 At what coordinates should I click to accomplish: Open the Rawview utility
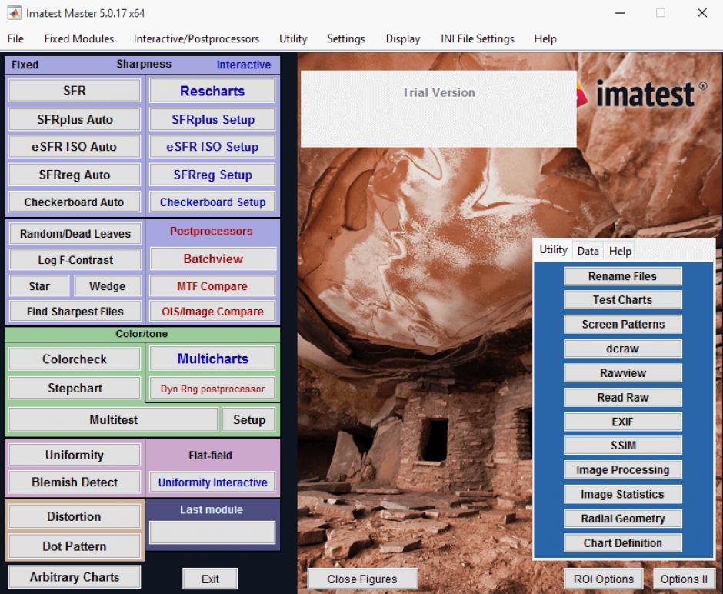pyautogui.click(x=622, y=373)
